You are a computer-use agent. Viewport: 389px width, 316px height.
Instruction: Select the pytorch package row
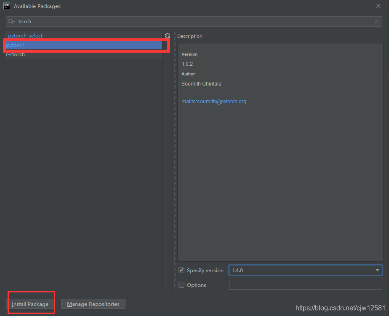[x=84, y=45]
